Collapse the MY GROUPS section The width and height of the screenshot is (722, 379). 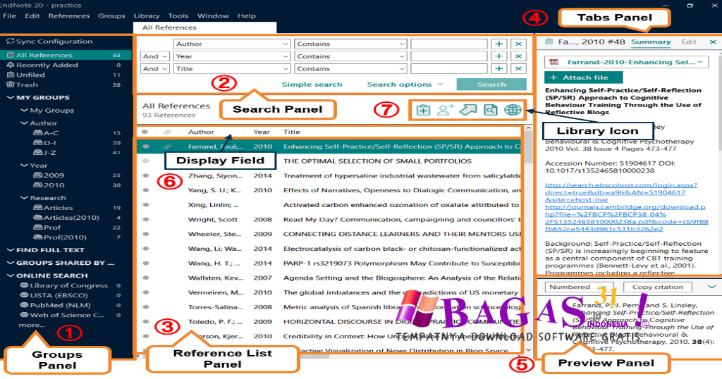[x=10, y=97]
